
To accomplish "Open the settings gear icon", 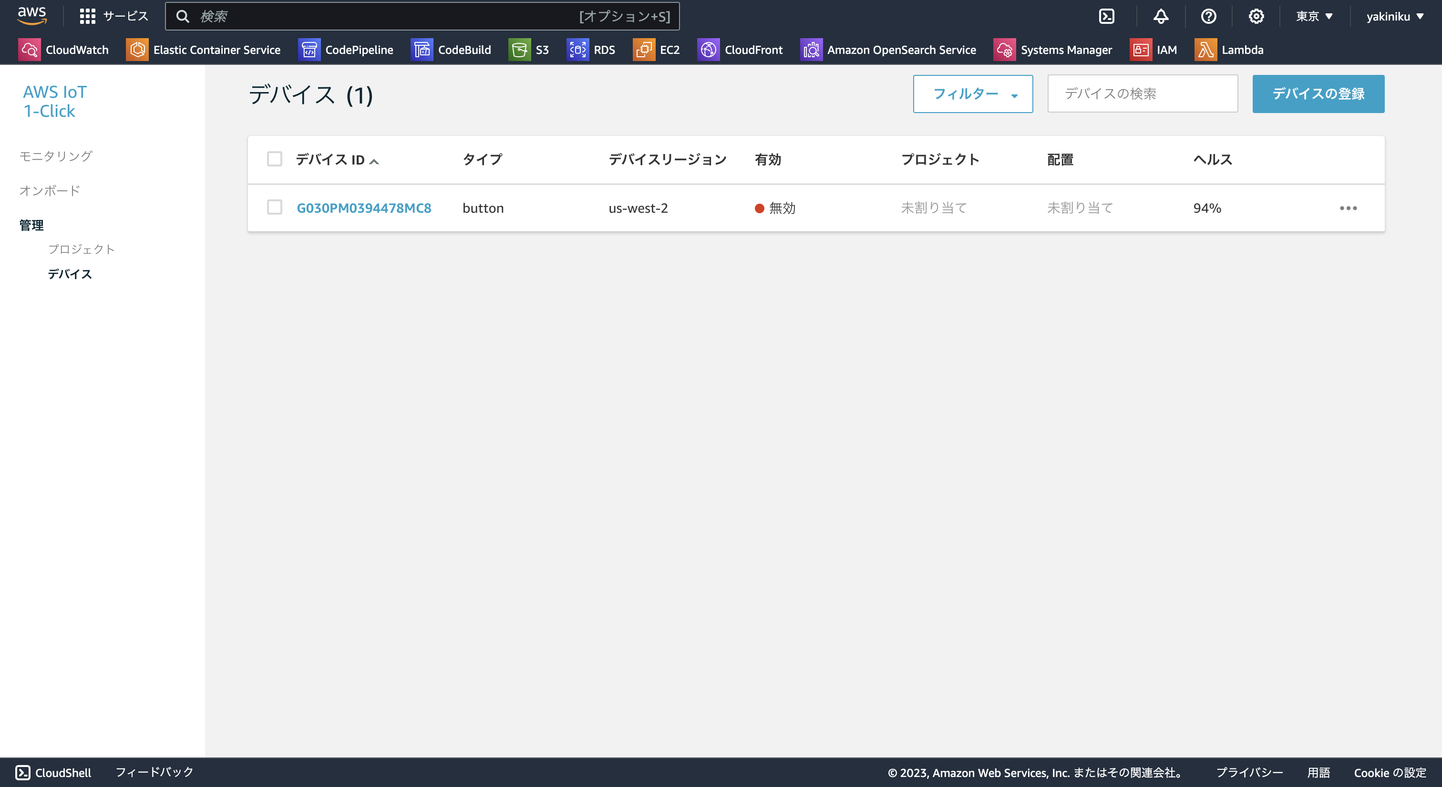I will pyautogui.click(x=1256, y=16).
